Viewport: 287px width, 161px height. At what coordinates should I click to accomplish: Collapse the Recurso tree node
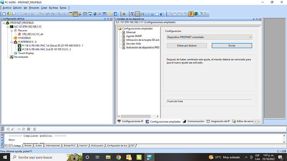(x=12, y=31)
